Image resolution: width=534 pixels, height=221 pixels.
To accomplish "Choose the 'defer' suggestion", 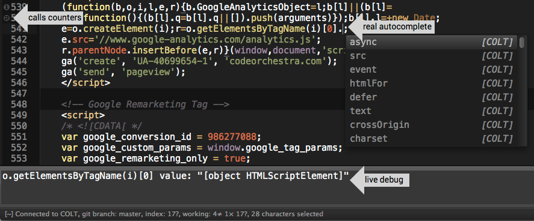I will pos(432,97).
